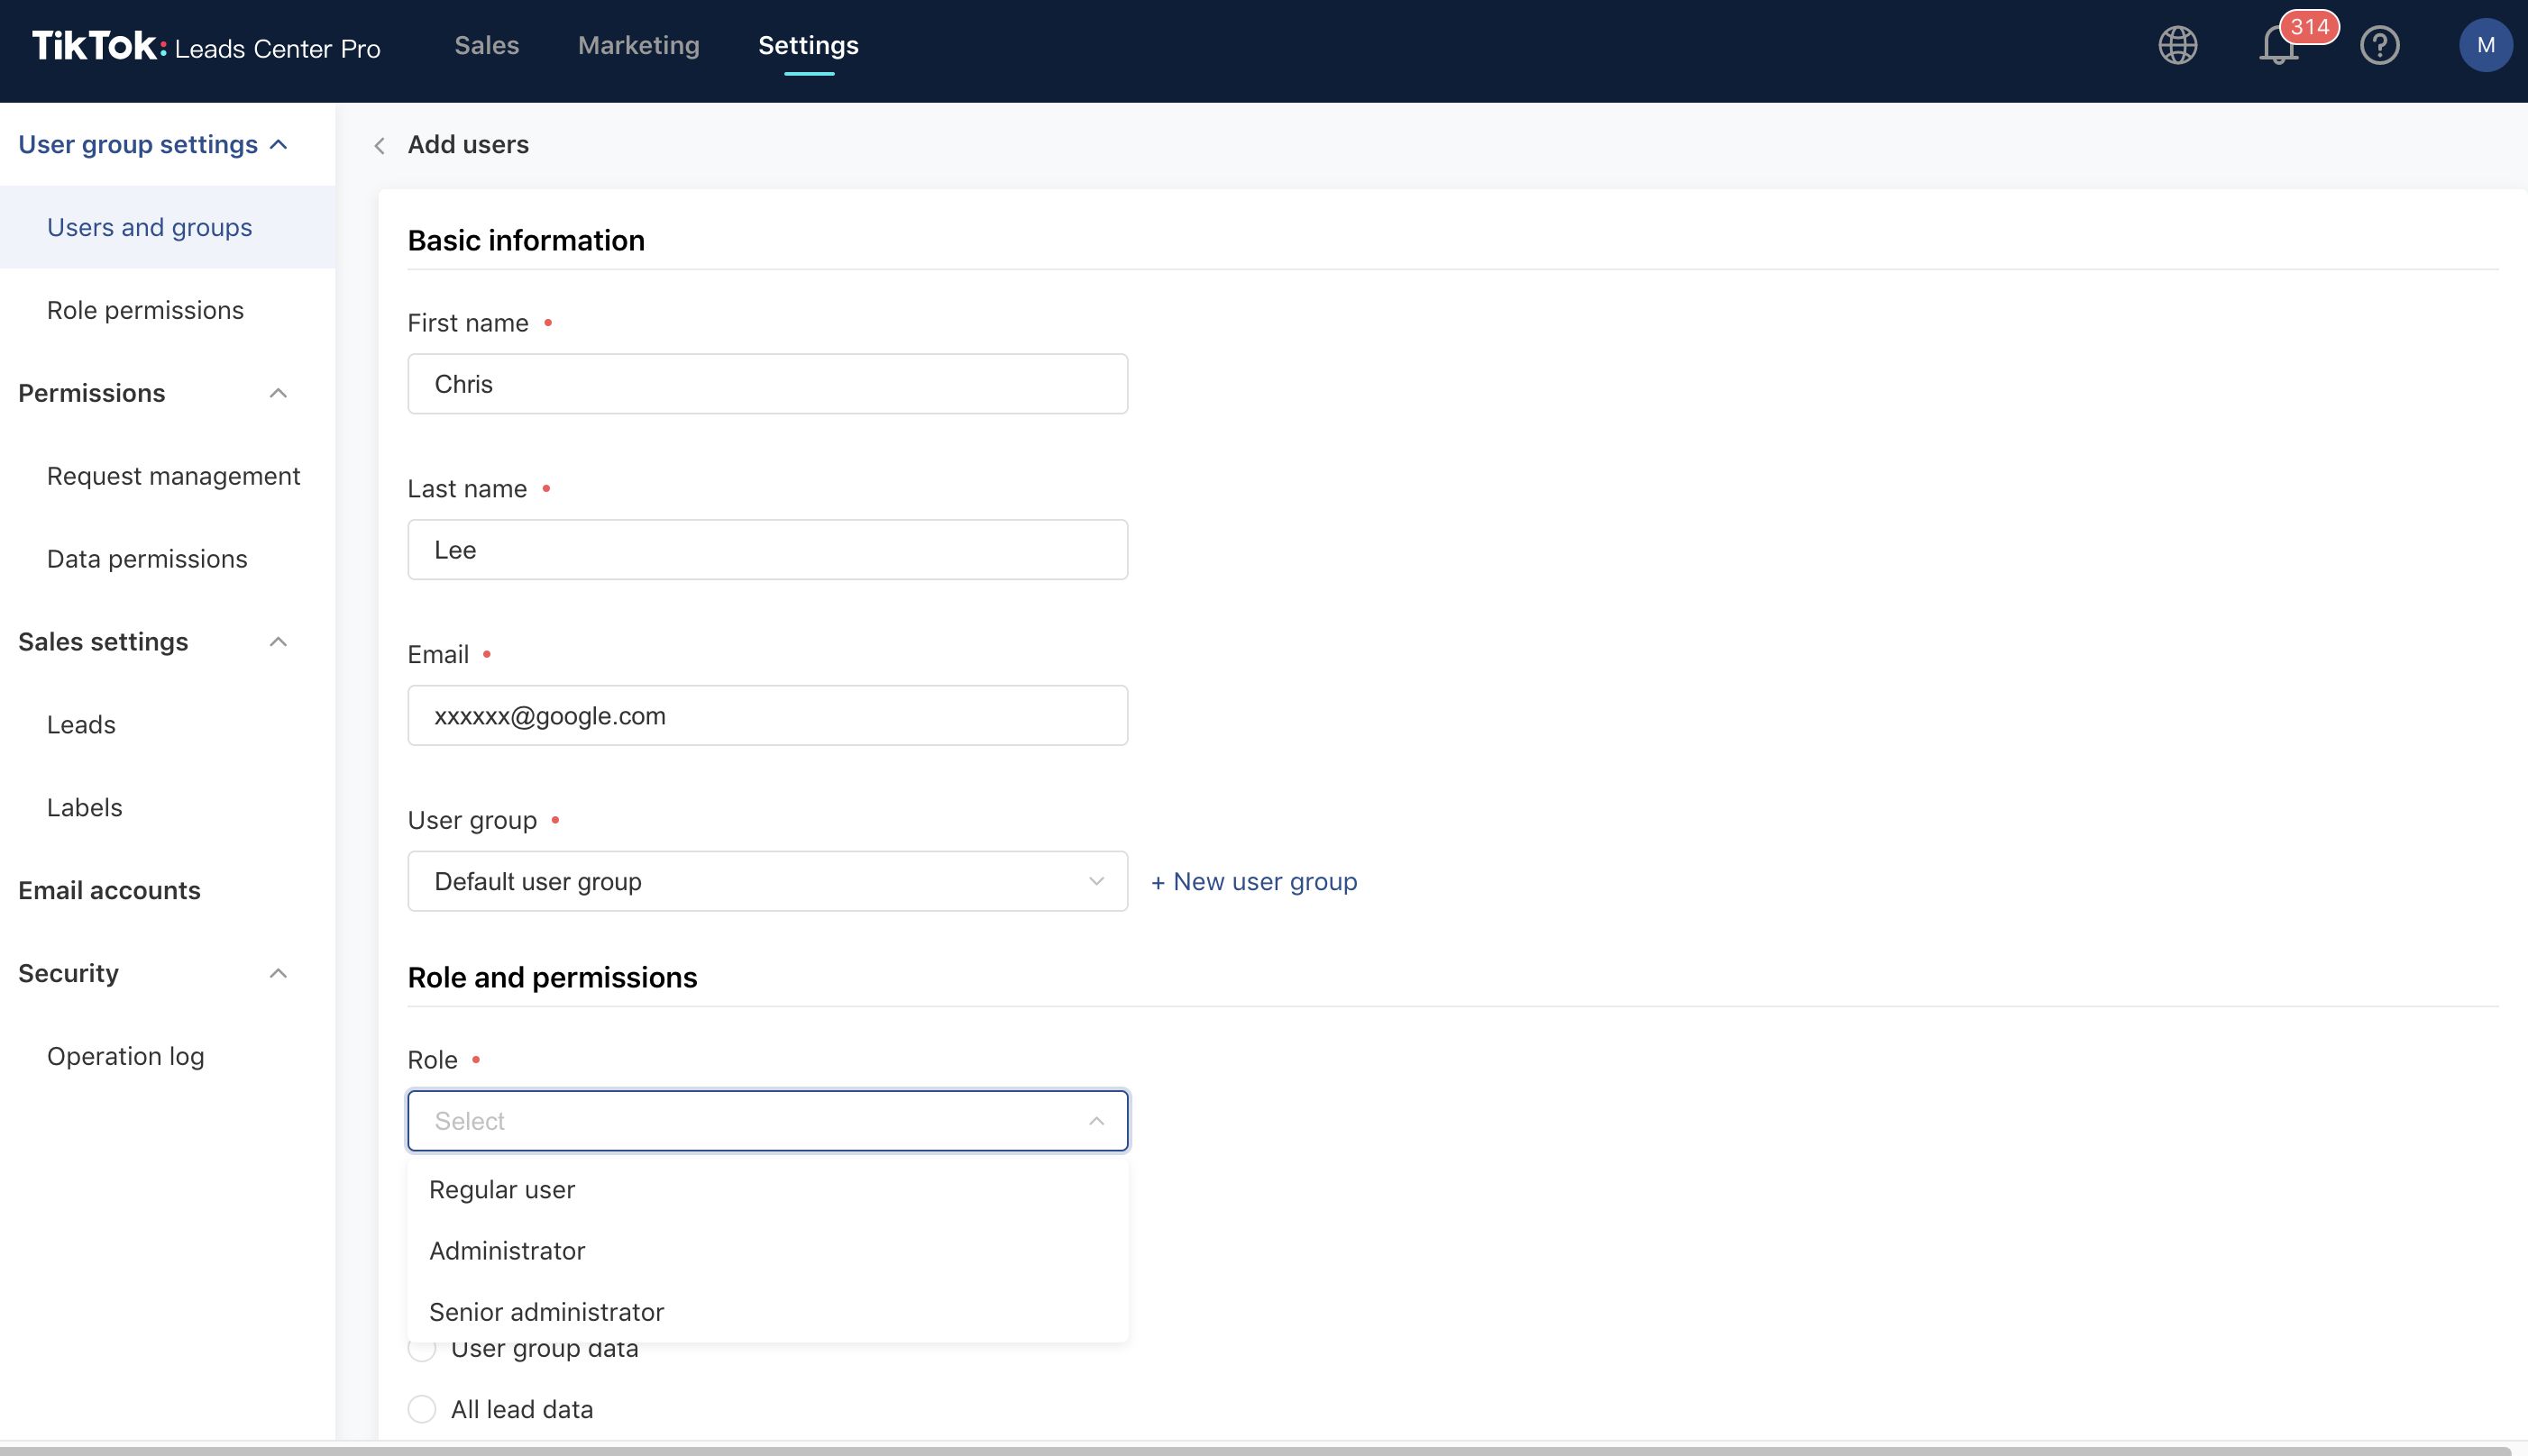Switch to the Marketing tab

tap(638, 45)
